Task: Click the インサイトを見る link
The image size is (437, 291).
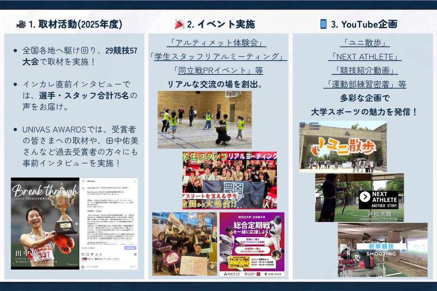Action: (x=88, y=248)
